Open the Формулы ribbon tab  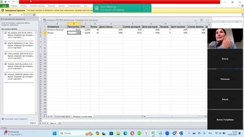[51, 6]
